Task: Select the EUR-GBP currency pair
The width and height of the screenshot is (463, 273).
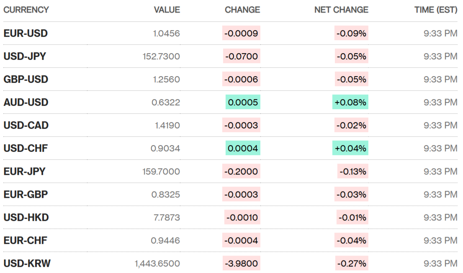Action: tap(26, 194)
